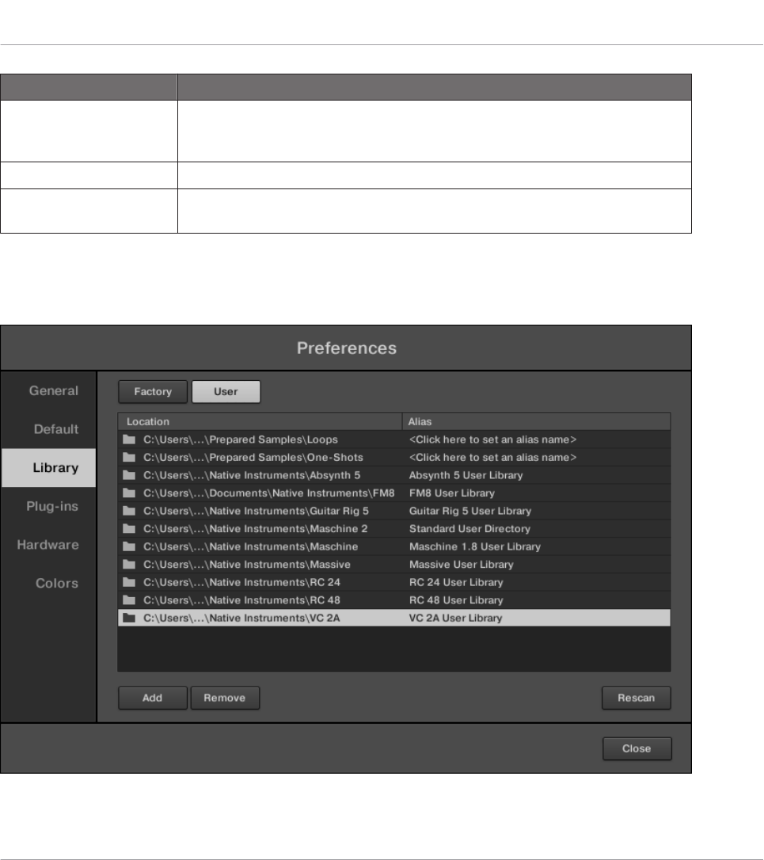Select path Native Instruments\RC 48

241,599
